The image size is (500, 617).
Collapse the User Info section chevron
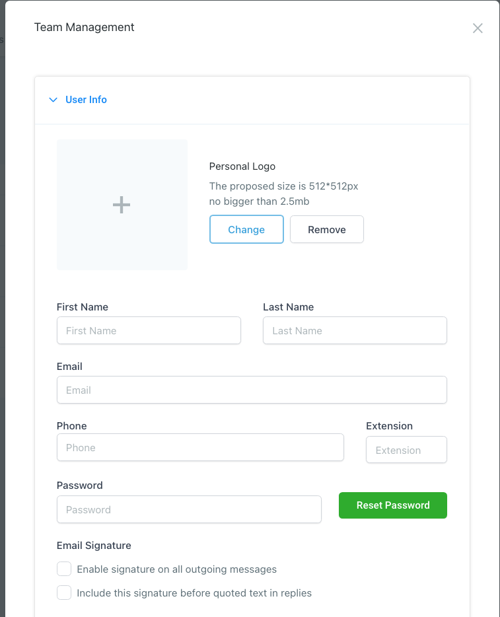point(54,100)
